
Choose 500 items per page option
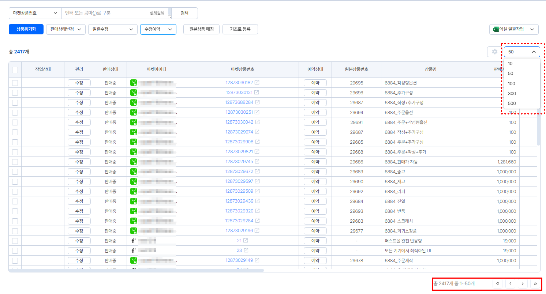click(512, 103)
